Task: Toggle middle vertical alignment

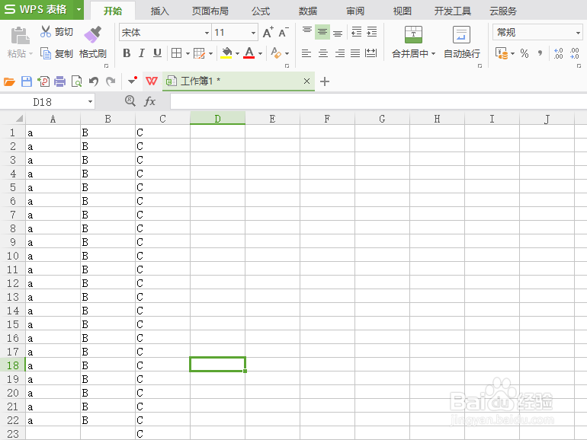Action: (x=322, y=32)
